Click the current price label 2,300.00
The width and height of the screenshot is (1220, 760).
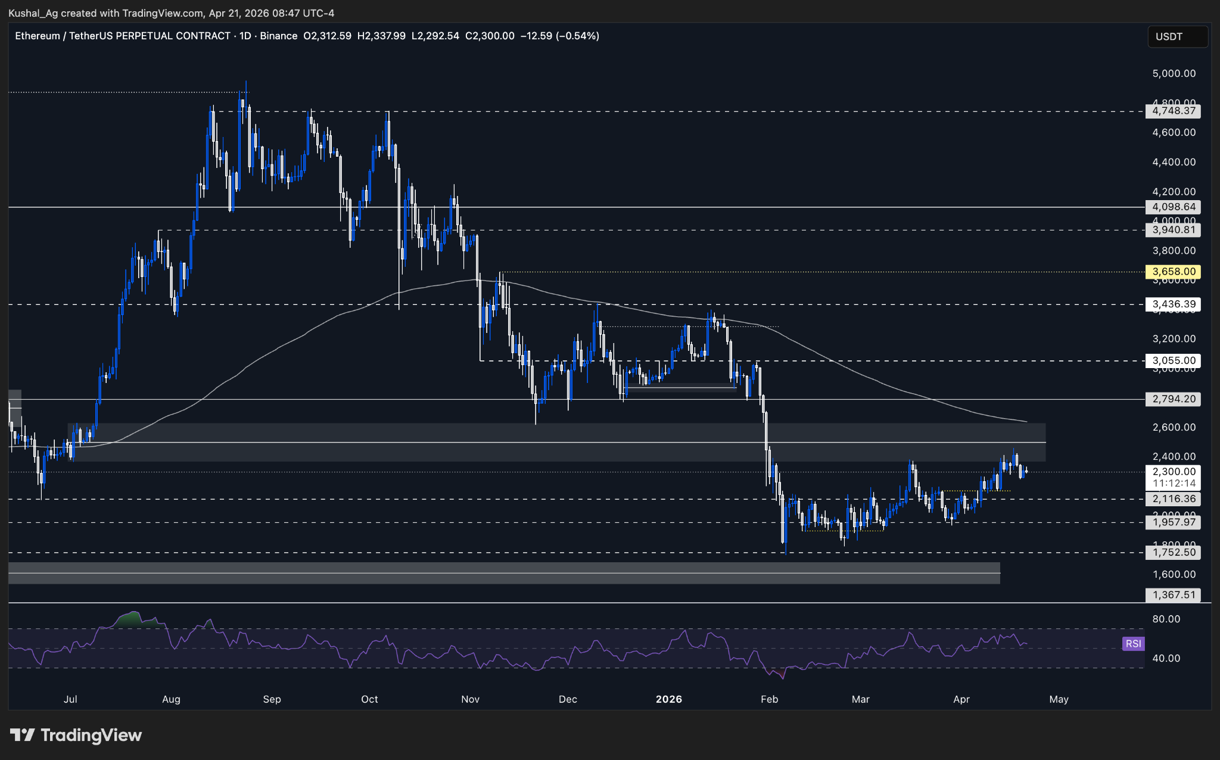coord(1173,471)
